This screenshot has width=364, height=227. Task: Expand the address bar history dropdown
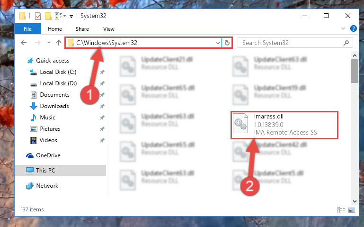(218, 43)
